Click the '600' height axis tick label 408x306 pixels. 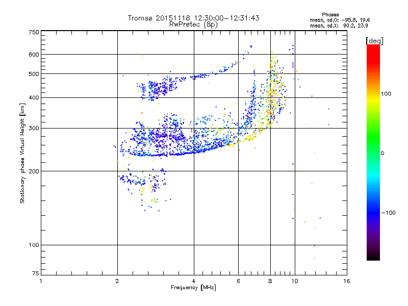click(x=34, y=55)
